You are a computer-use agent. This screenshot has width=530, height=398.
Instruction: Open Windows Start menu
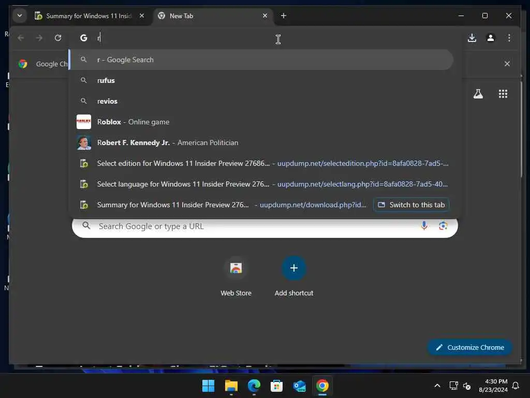pyautogui.click(x=208, y=386)
